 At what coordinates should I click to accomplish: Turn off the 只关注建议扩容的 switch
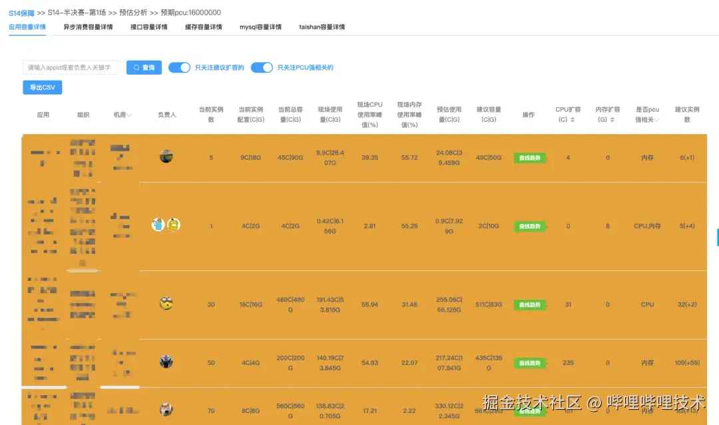pos(179,67)
